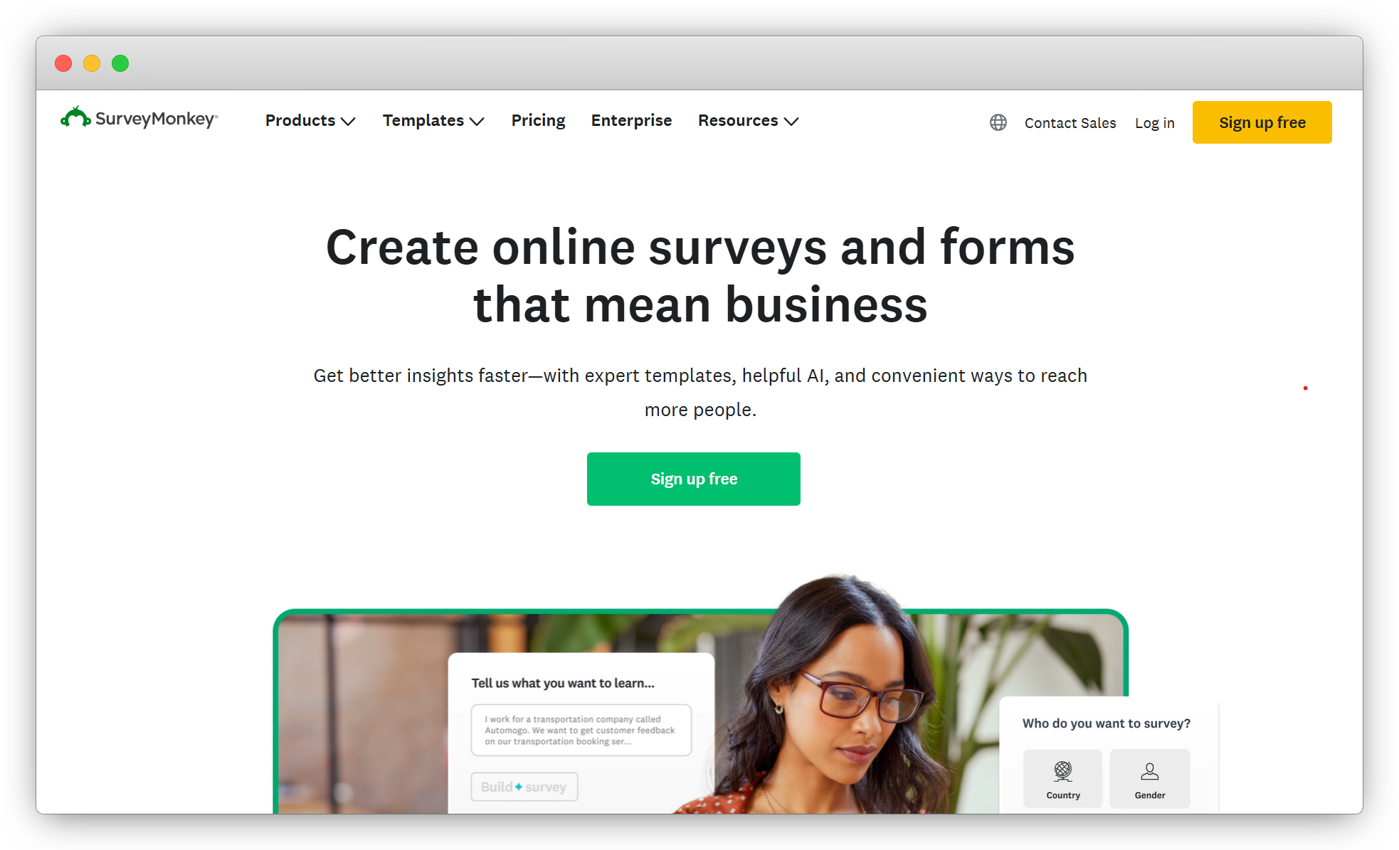Click the Contact Sales link
Viewport: 1399px width, 850px height.
tap(1070, 120)
